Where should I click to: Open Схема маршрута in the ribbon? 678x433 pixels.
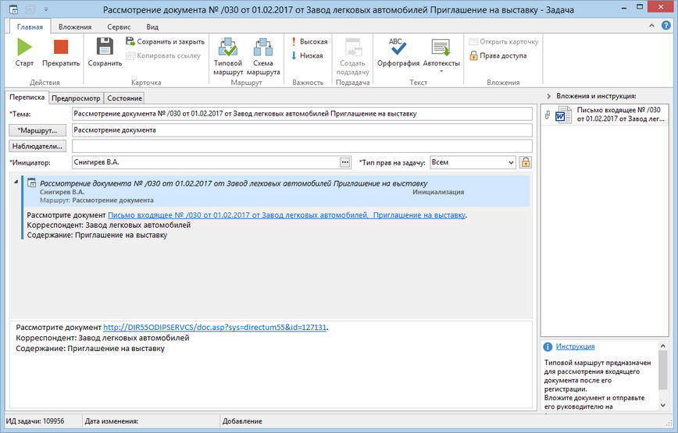267,47
